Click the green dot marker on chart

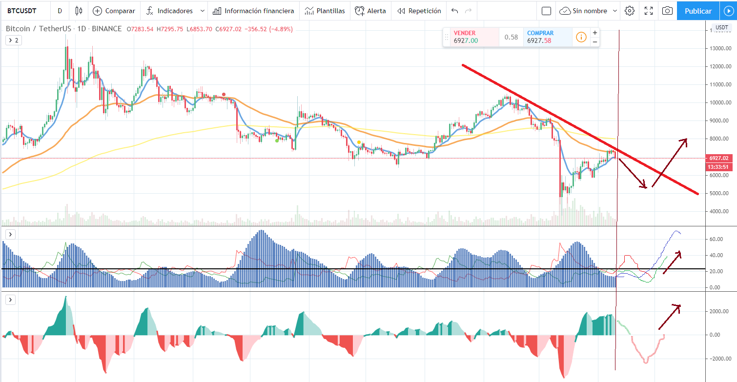click(277, 141)
